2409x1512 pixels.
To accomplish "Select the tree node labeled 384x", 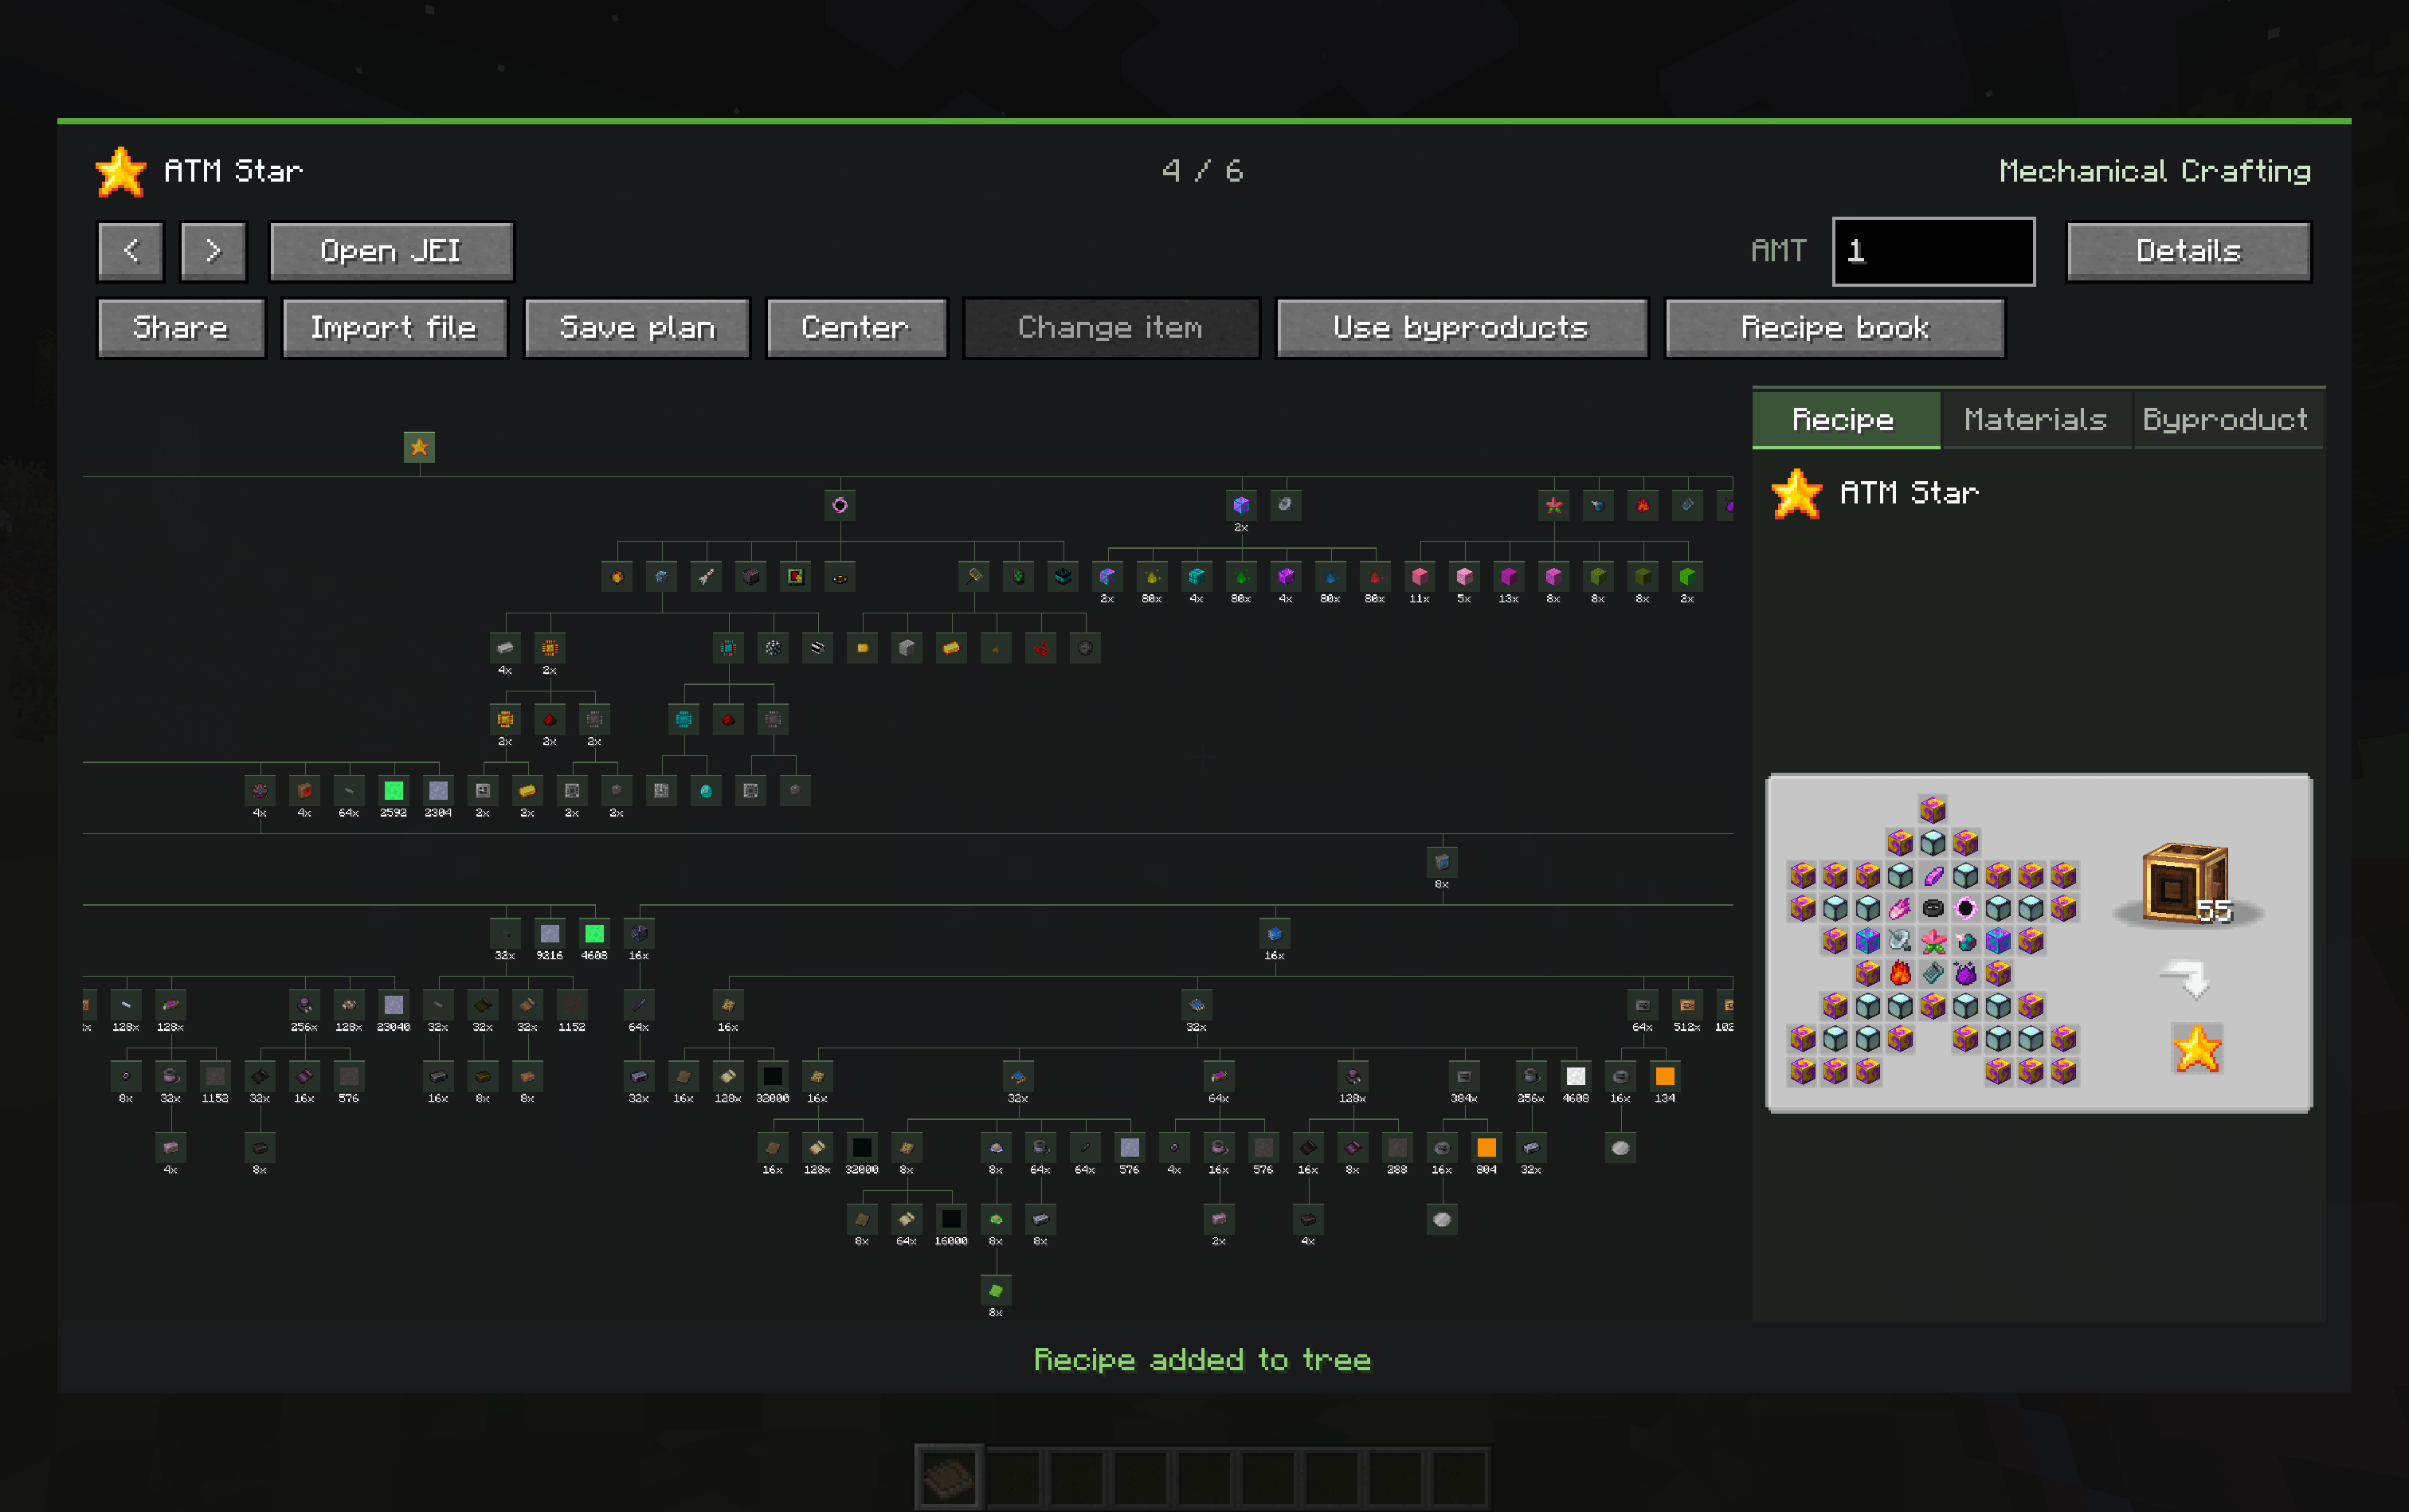I will click(x=1464, y=1077).
